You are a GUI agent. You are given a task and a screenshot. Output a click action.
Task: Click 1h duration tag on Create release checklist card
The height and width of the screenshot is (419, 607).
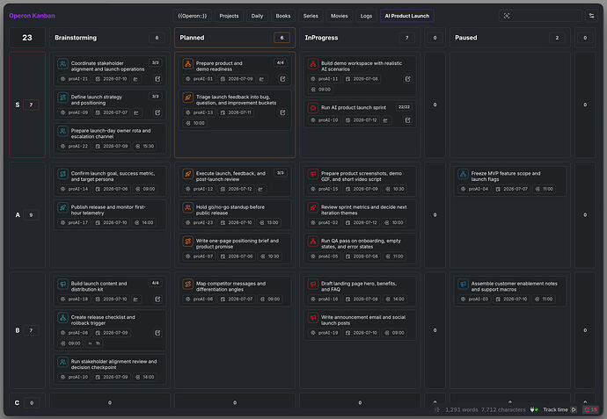click(95, 343)
